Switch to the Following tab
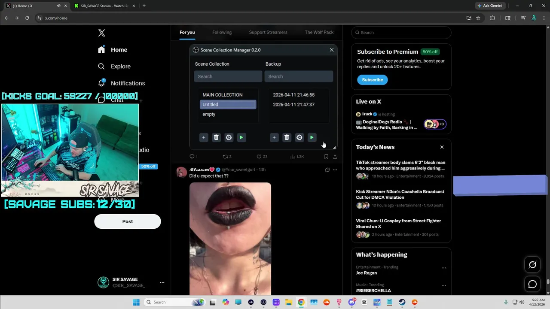 tap(222, 32)
